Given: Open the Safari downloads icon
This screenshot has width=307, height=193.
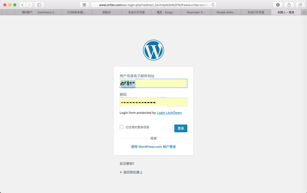Looking at the screenshot, I should click(278, 5).
